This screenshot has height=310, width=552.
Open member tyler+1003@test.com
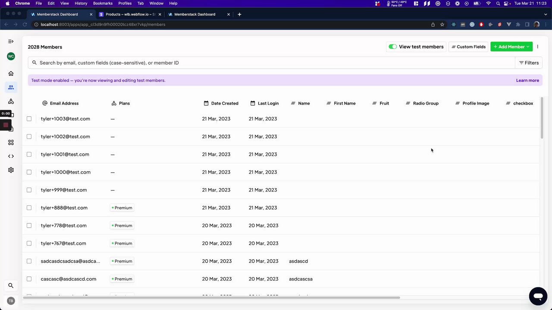(66, 119)
